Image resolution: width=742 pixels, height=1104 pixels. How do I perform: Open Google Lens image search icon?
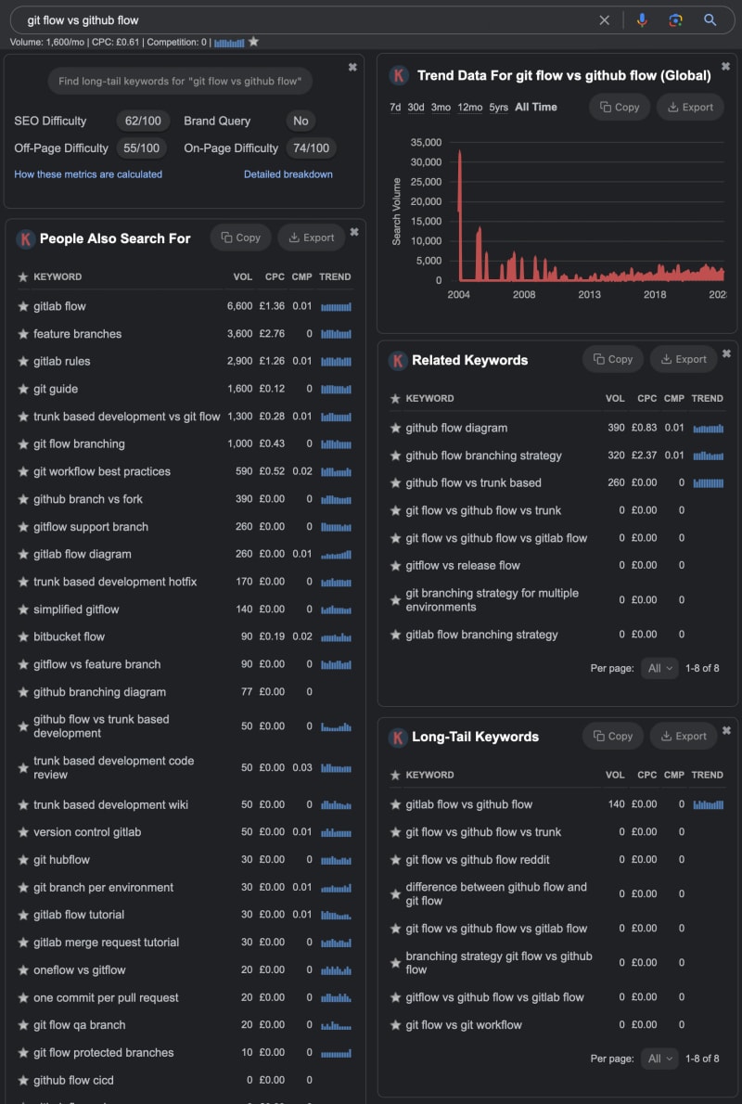click(675, 20)
